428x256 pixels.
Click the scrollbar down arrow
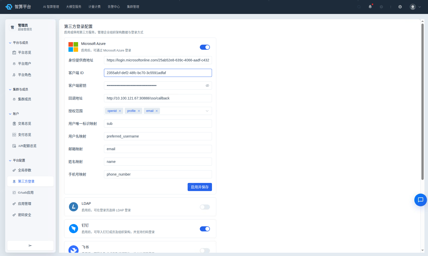point(422,250)
